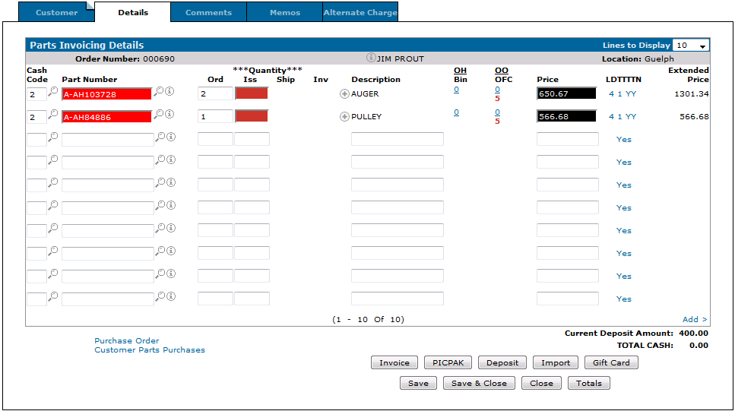Image resolution: width=735 pixels, height=411 pixels.
Task: Click Yes link in first empty row
Action: tap(624, 140)
